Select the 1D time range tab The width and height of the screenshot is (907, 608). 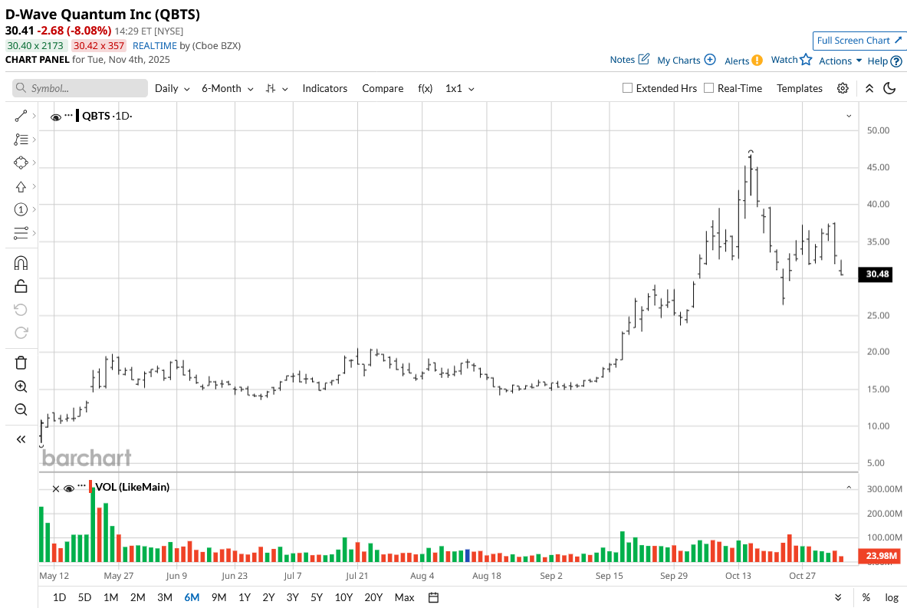tap(59, 597)
